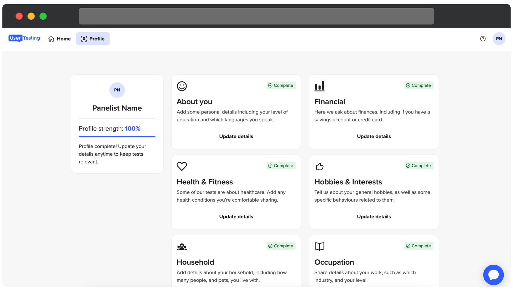The width and height of the screenshot is (513, 291).
Task: Open the help question mark icon
Action: (483, 39)
